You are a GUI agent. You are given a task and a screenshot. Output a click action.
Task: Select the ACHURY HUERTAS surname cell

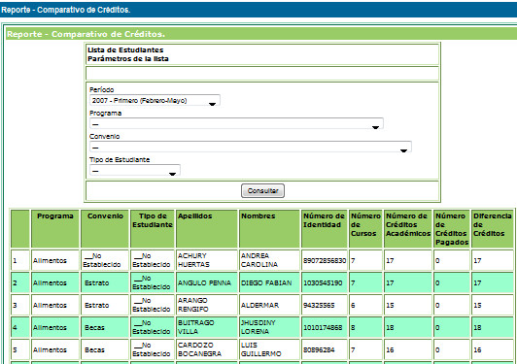coord(207,260)
